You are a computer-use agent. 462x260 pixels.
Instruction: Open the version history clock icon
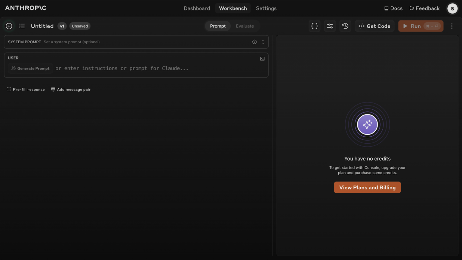(345, 26)
